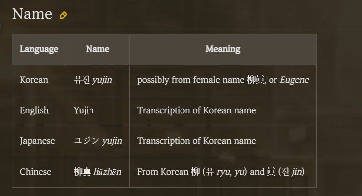Select the Japanese language cell

[39, 141]
